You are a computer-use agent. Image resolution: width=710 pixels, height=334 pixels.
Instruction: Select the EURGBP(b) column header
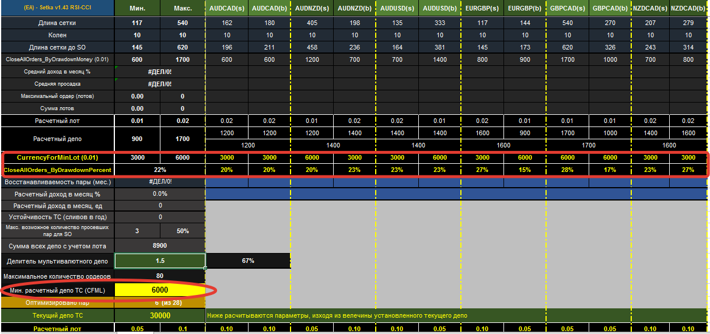(x=524, y=9)
